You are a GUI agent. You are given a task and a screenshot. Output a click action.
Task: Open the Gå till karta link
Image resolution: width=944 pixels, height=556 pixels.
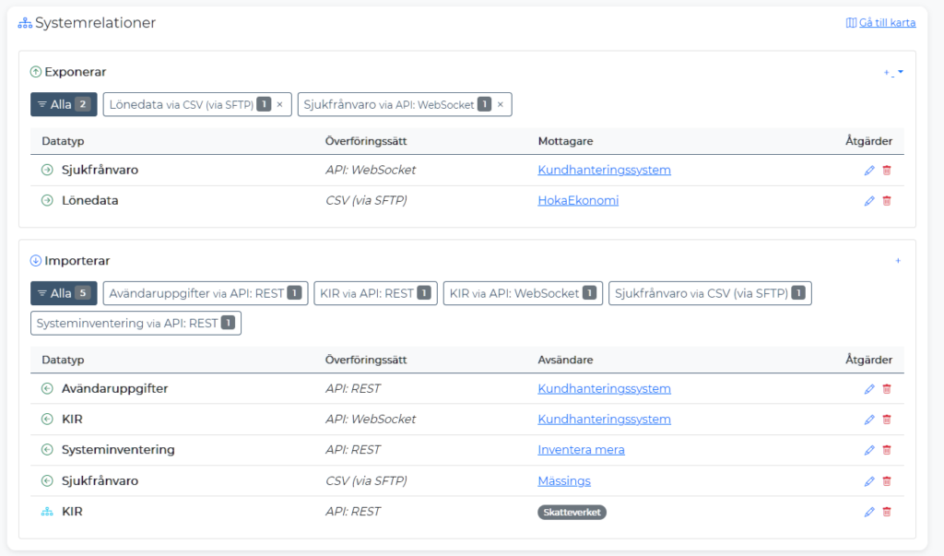point(880,23)
